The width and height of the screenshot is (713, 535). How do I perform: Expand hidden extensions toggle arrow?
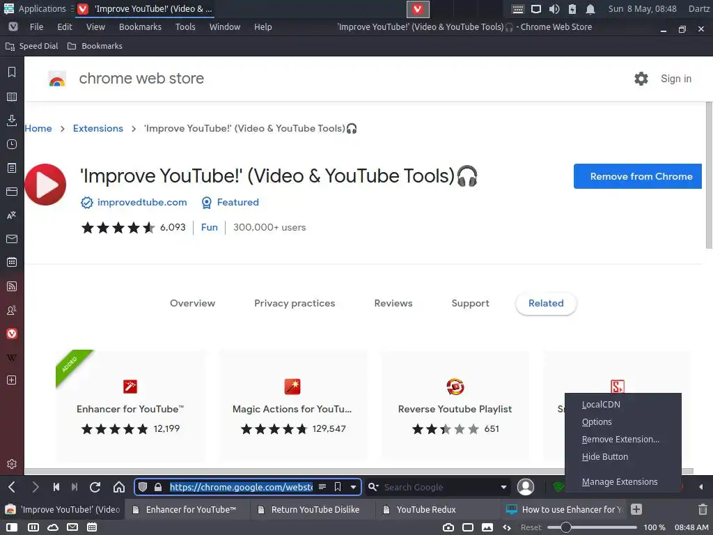pyautogui.click(x=700, y=487)
